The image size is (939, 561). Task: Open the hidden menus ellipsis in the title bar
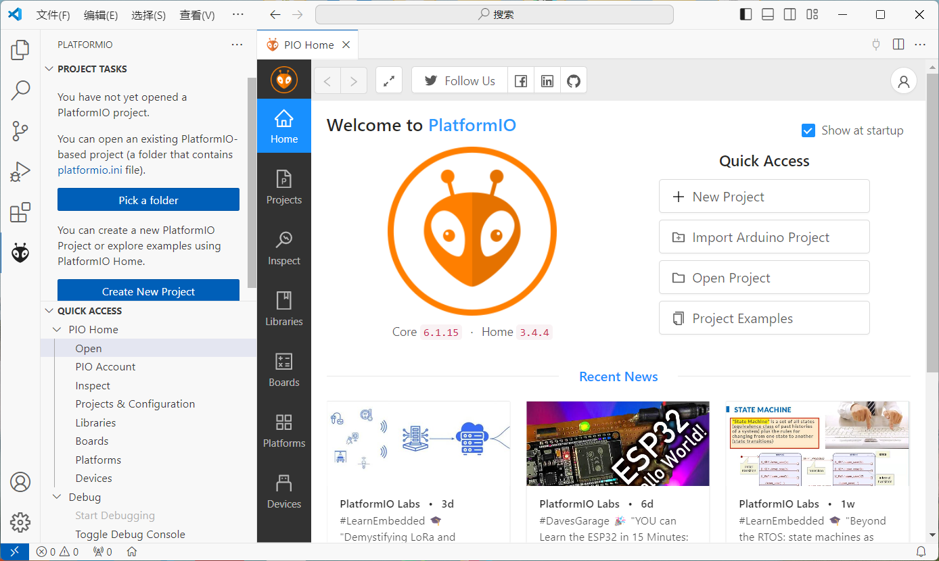[x=237, y=14]
